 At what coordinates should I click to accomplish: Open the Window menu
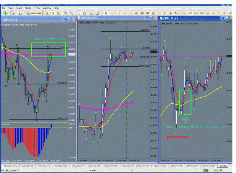tap(47, 8)
